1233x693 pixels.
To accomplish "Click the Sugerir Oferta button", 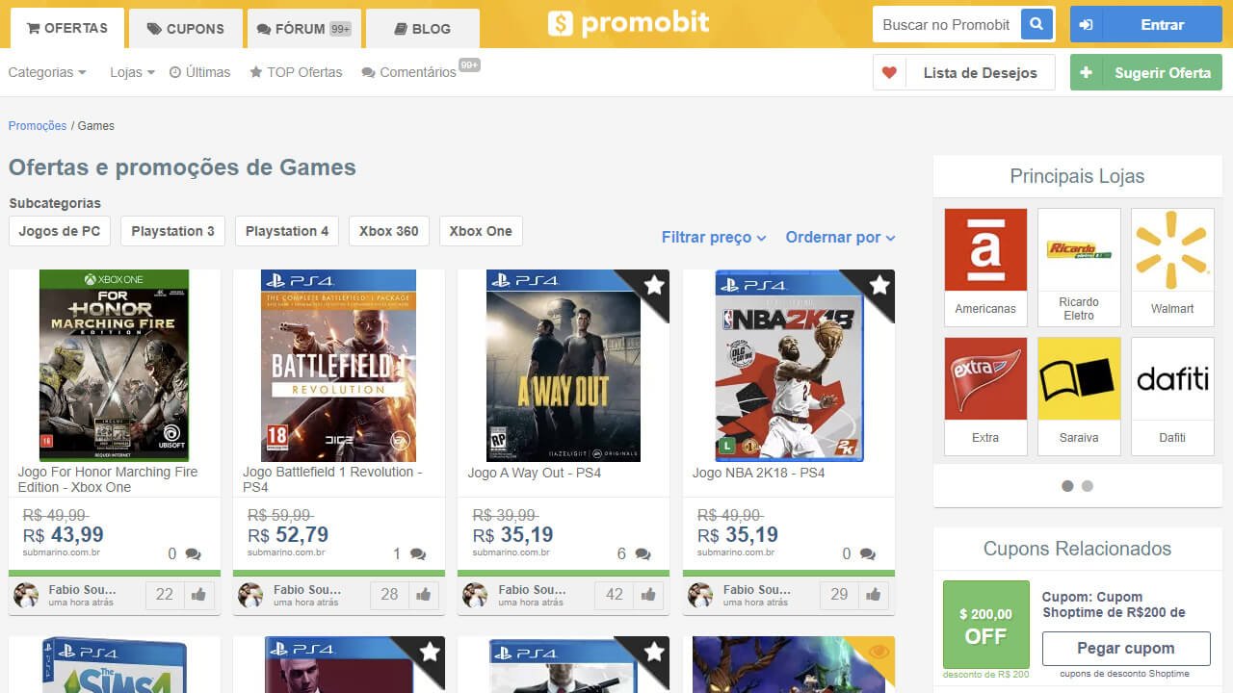I will 1145,72.
